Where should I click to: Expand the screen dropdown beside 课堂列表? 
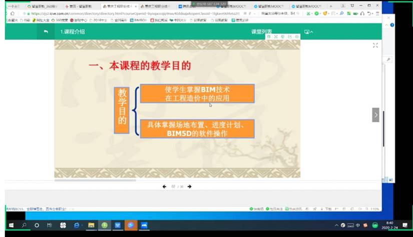coord(308,32)
